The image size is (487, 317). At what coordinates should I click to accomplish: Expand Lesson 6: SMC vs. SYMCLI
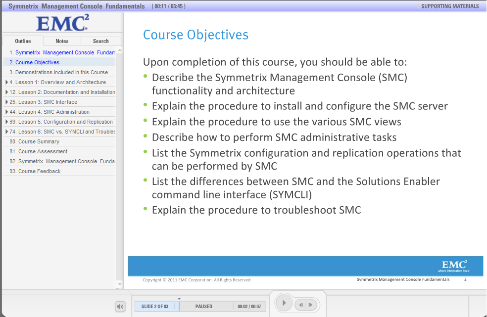point(6,132)
